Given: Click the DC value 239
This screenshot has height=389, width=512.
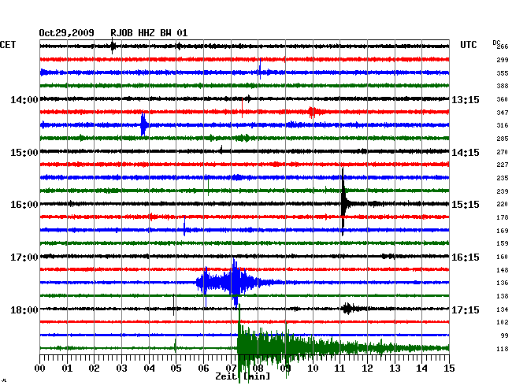Looking at the screenshot, I should click(x=503, y=191).
